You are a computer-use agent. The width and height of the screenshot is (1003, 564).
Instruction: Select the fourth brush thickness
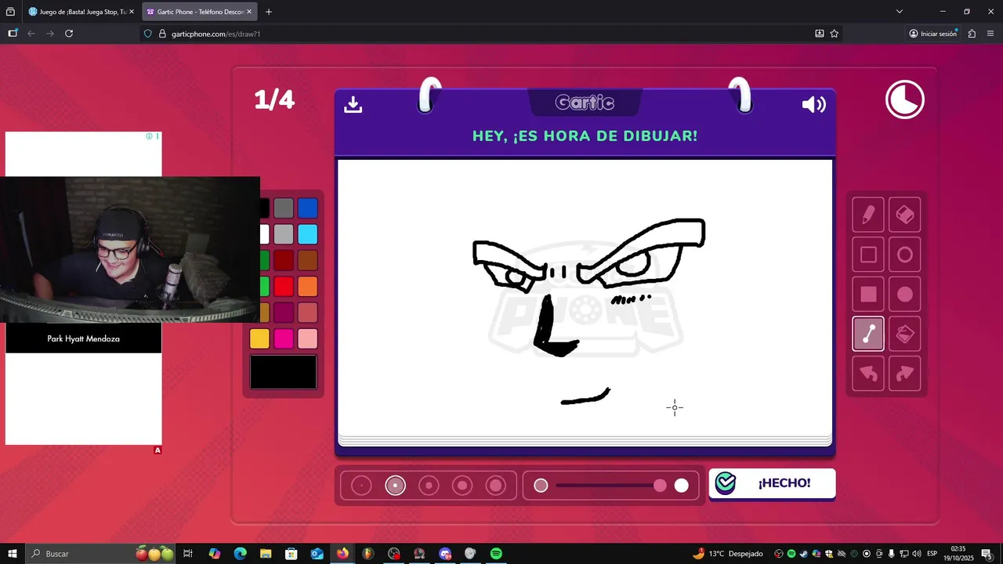tap(462, 486)
